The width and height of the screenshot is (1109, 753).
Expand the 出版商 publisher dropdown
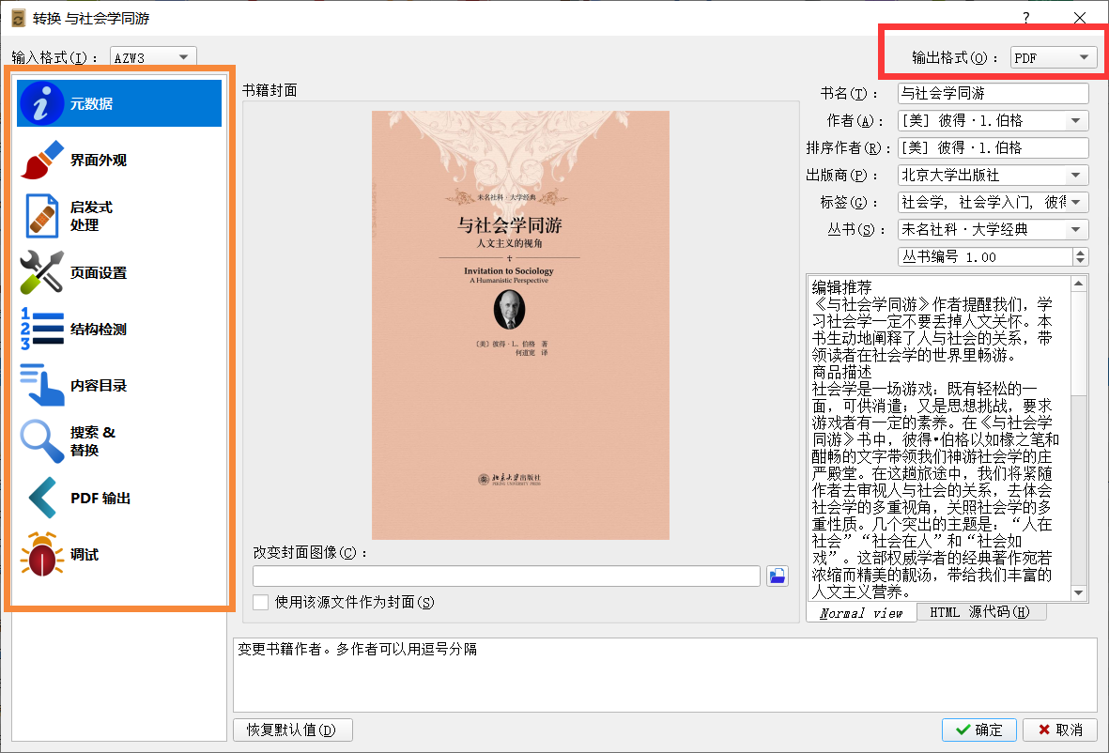tap(1076, 176)
